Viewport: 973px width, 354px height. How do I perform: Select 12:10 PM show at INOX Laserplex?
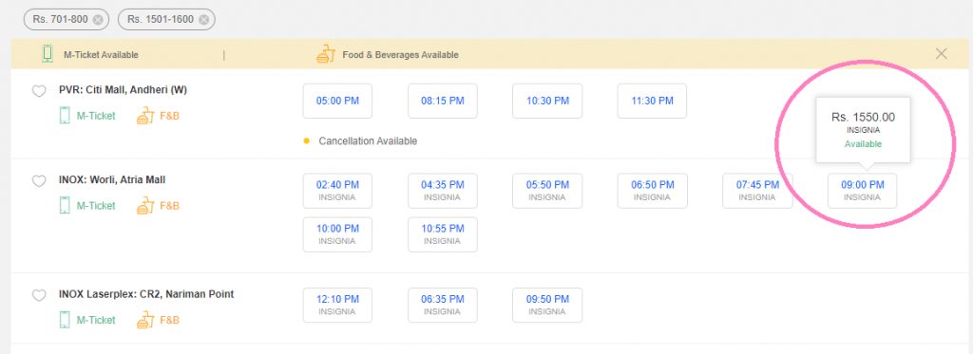pyautogui.click(x=337, y=305)
